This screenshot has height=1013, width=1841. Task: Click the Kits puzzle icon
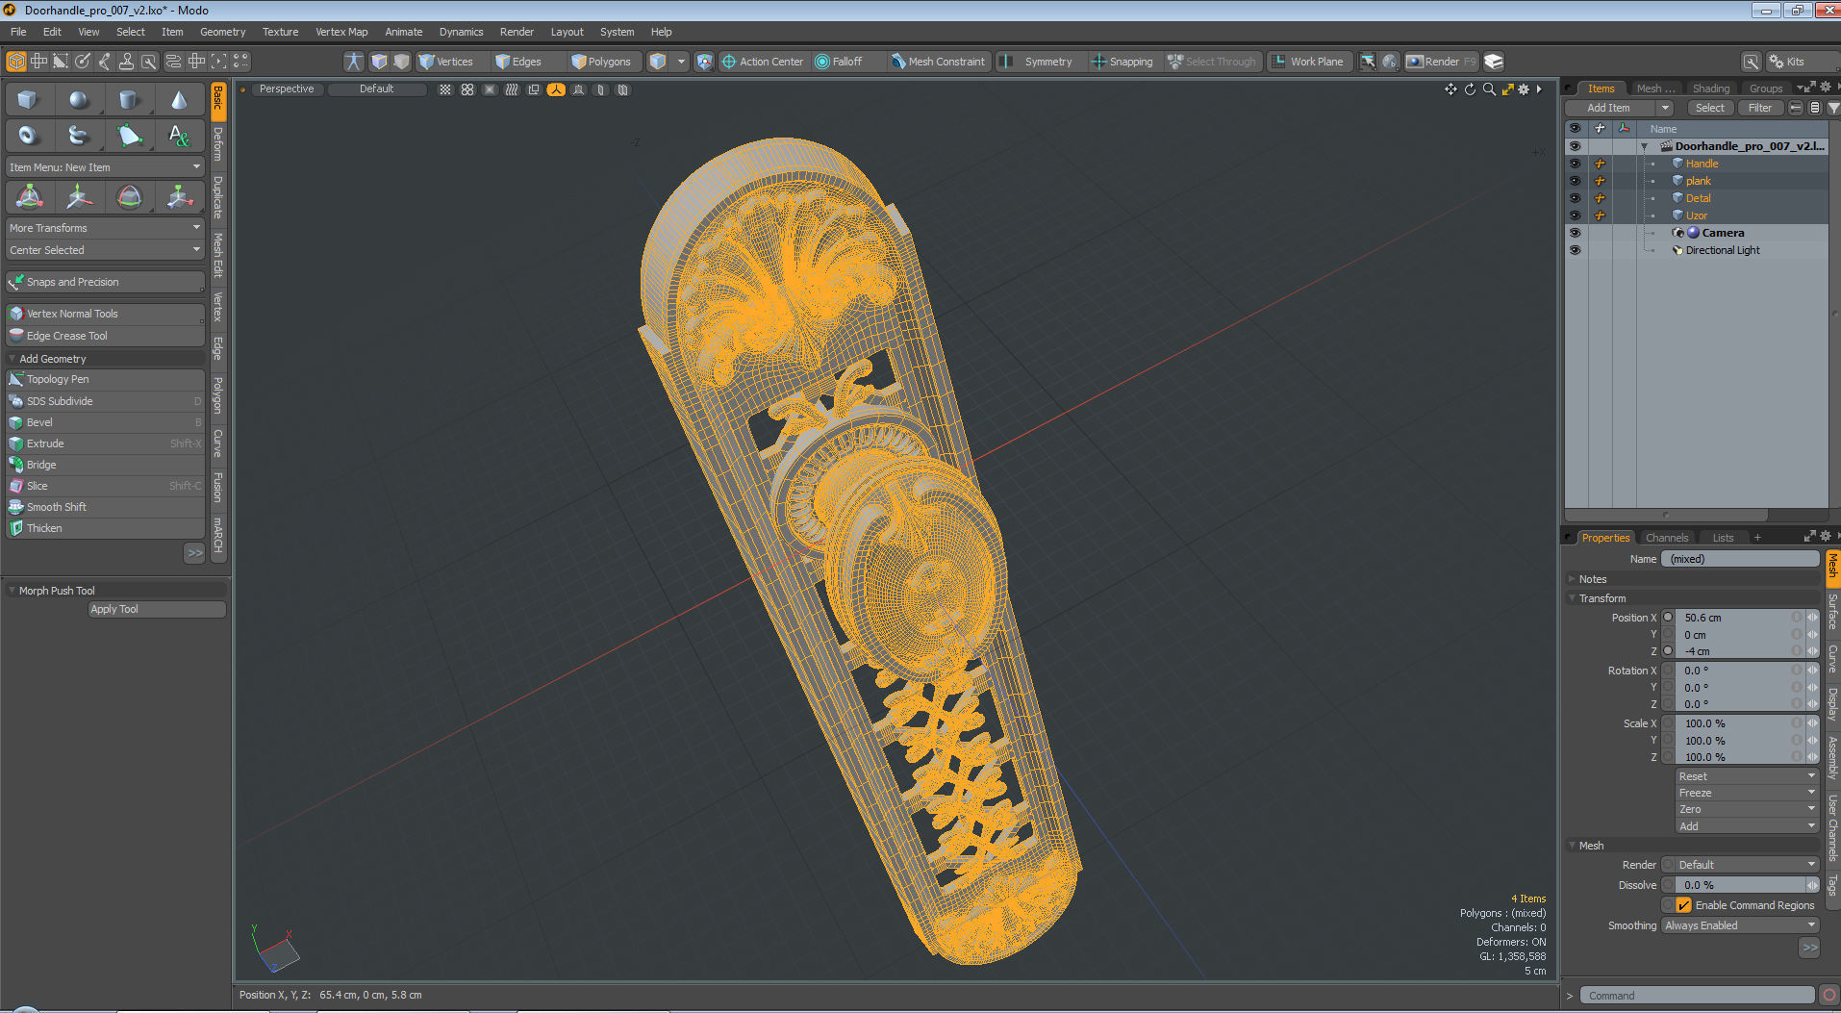click(x=1777, y=62)
